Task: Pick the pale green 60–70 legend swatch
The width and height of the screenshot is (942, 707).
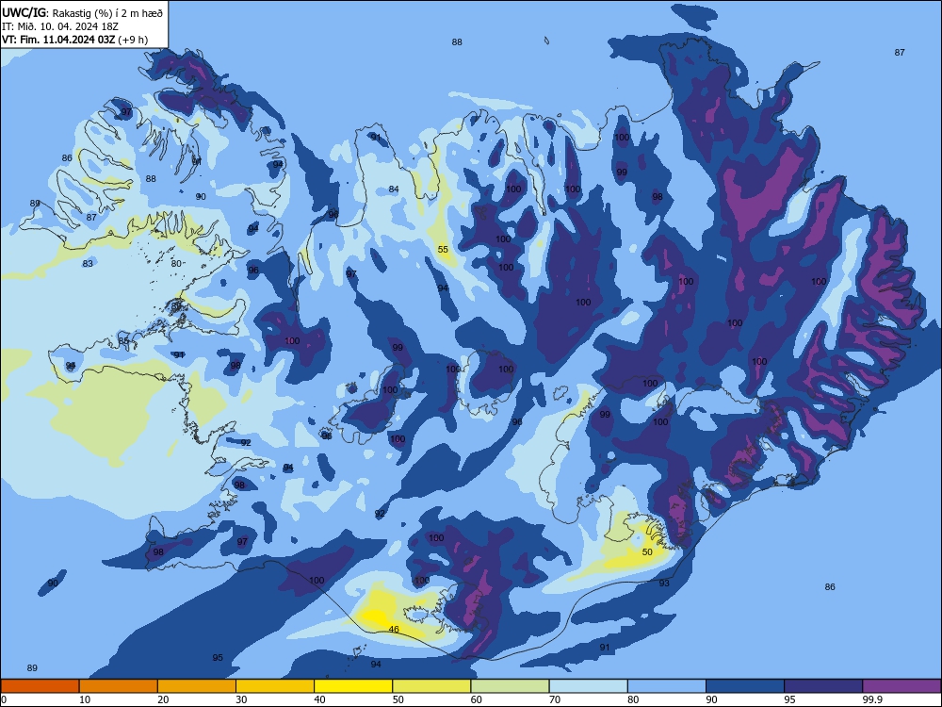Action: 510,686
